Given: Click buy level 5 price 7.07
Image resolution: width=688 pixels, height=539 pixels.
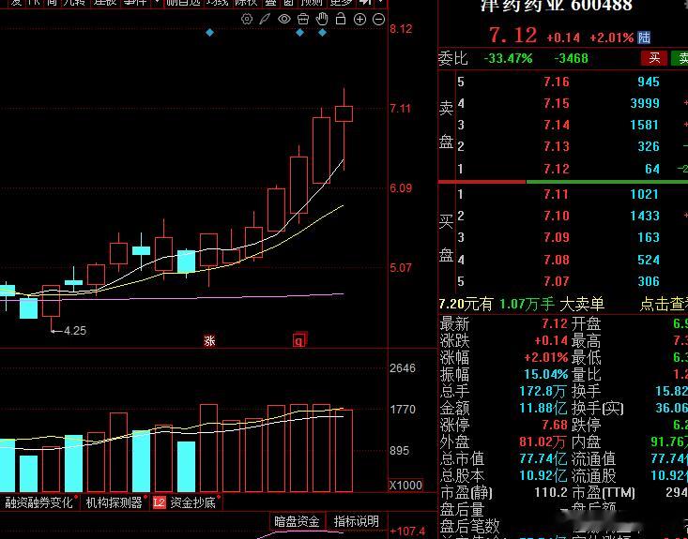Looking at the screenshot, I should pyautogui.click(x=557, y=281).
